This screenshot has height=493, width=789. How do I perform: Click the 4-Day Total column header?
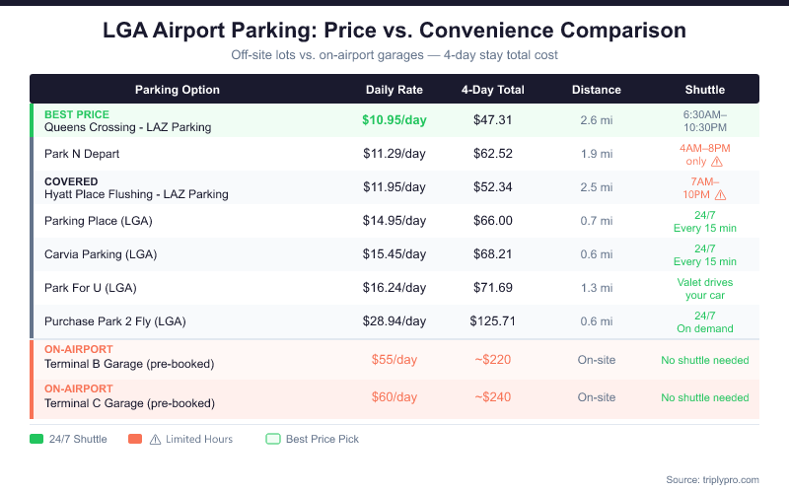492,90
